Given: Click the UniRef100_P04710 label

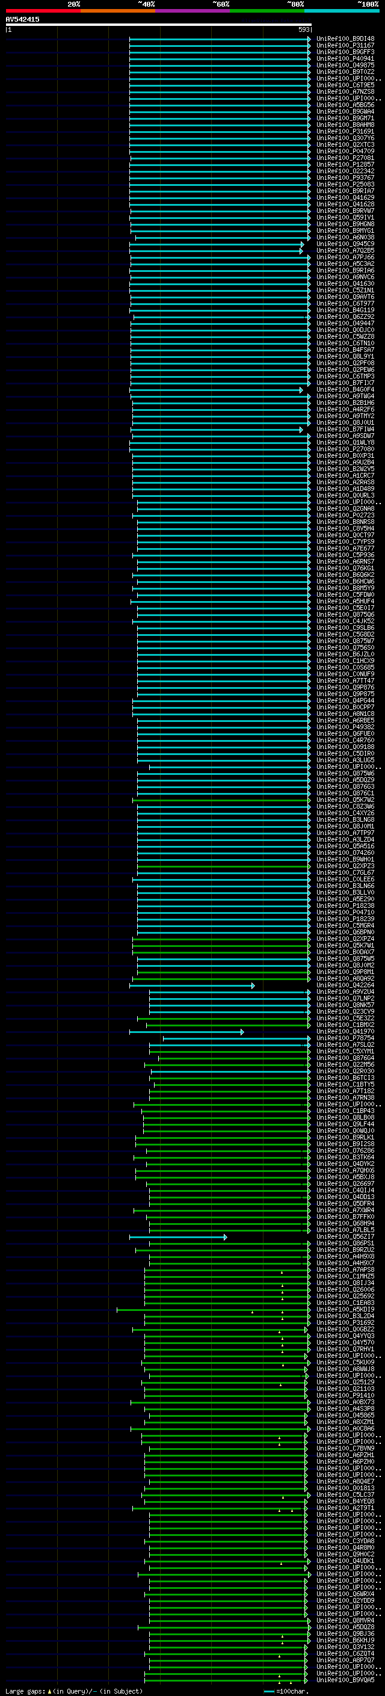Looking at the screenshot, I should (x=345, y=913).
